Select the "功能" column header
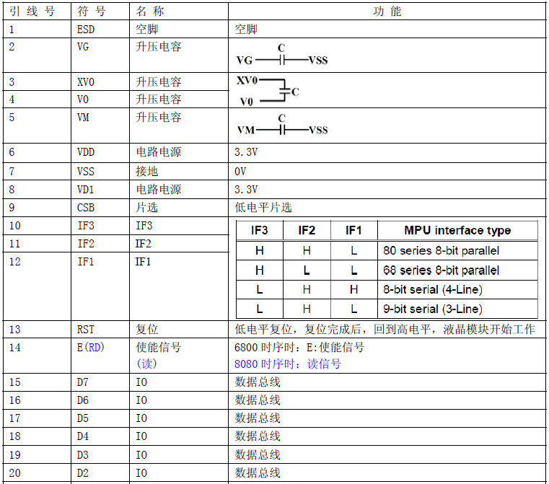 coord(387,12)
